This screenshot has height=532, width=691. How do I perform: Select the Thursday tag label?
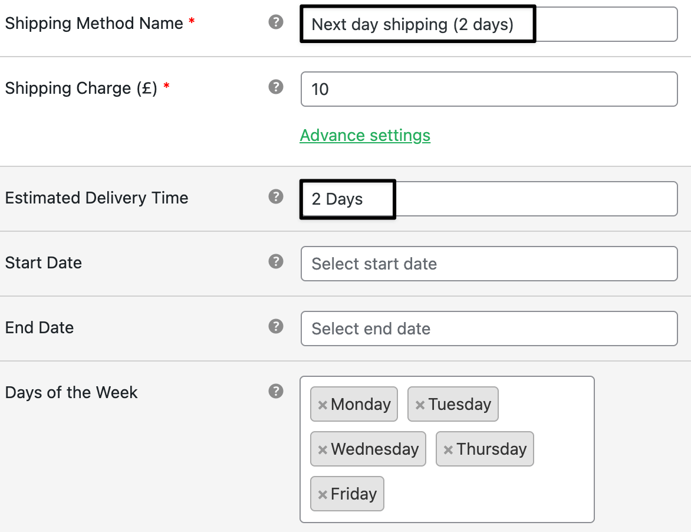click(491, 449)
